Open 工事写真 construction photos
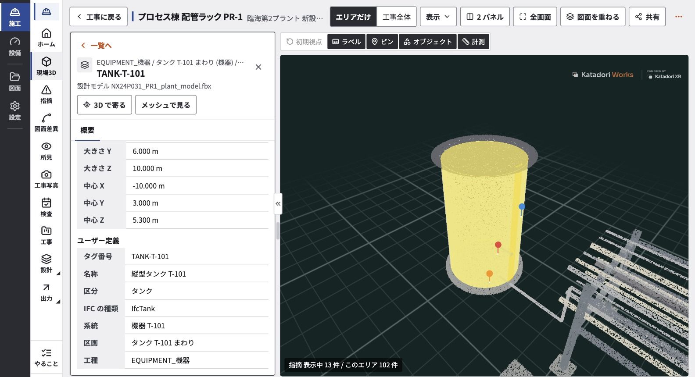The width and height of the screenshot is (695, 377). pos(46,179)
